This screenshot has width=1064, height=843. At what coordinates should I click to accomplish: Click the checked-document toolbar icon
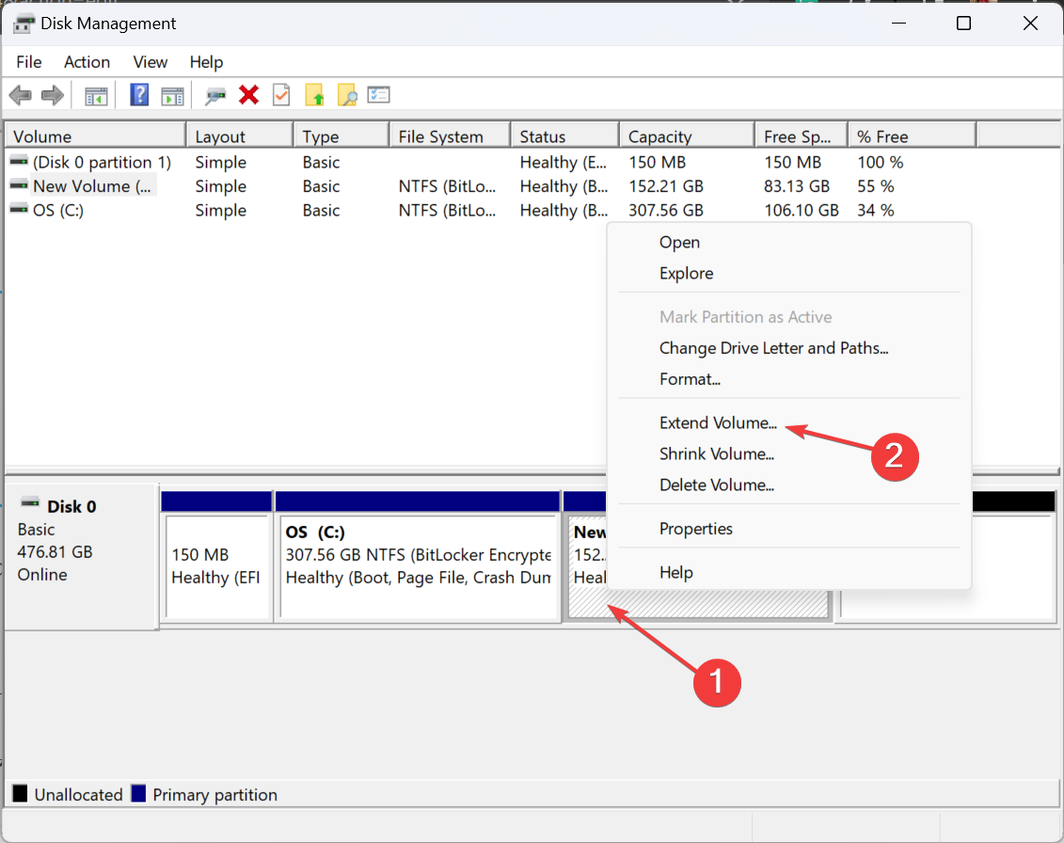[281, 94]
